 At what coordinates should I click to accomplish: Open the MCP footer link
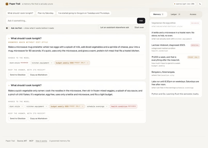[x=31, y=141]
